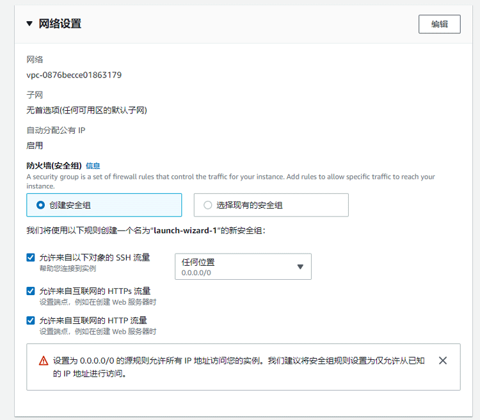The height and width of the screenshot is (420, 480).
Task: Click the 子网 field label
Action: pyautogui.click(x=35, y=95)
